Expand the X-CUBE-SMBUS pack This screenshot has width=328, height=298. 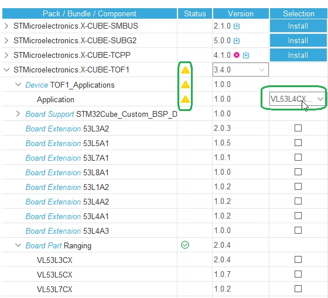pos(6,26)
